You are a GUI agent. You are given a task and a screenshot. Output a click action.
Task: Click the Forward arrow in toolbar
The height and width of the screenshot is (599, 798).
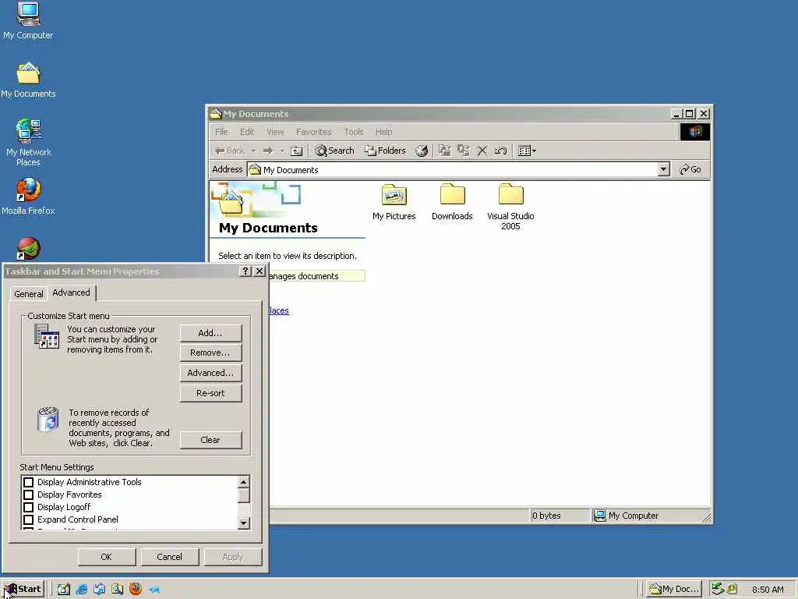coord(268,151)
